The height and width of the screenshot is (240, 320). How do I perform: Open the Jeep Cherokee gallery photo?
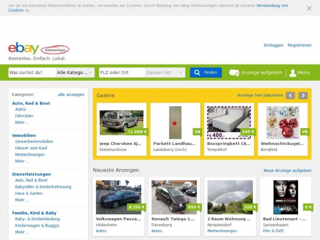click(122, 123)
